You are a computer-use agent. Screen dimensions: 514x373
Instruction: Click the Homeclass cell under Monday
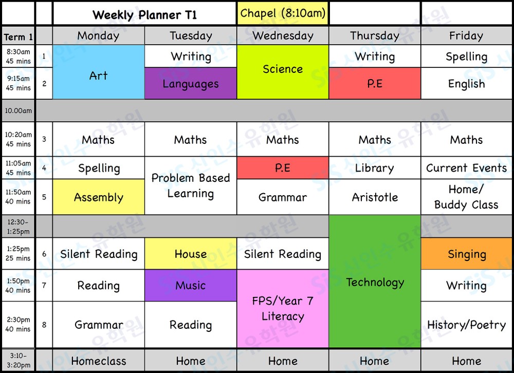point(98,361)
